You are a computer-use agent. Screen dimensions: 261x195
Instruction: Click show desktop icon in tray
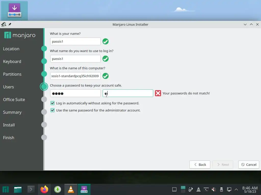click(x=174, y=189)
